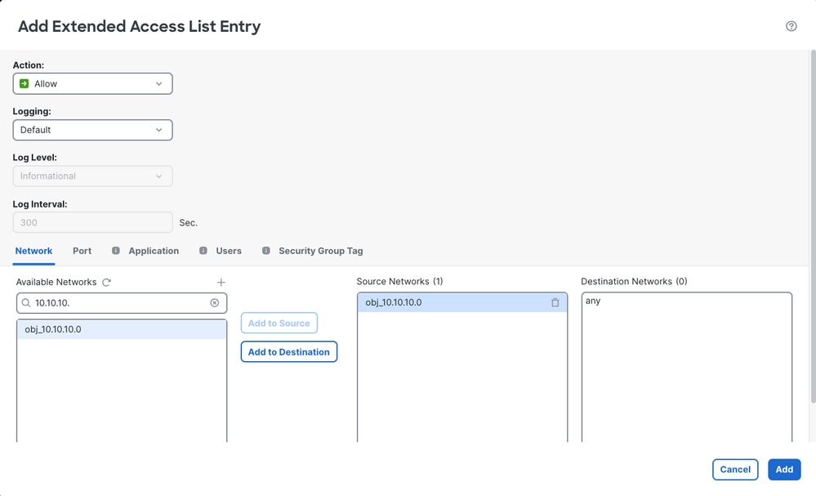Click info icon beside Security Group Tag

(x=266, y=250)
